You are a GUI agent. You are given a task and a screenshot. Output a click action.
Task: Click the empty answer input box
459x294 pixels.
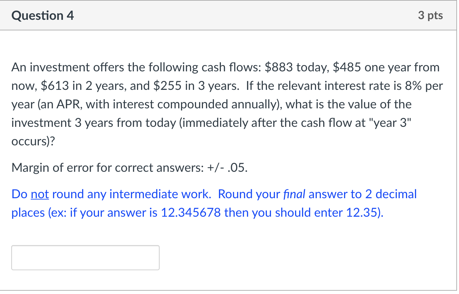[85, 258]
